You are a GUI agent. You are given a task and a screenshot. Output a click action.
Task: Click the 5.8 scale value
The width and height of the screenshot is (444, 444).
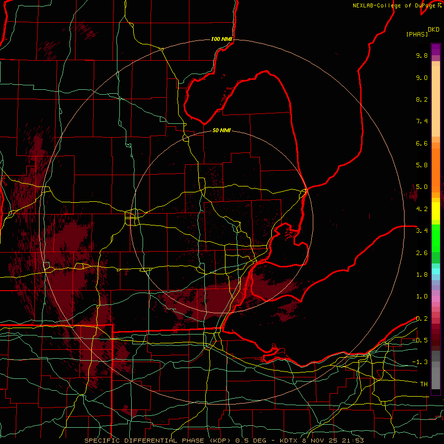(422, 165)
